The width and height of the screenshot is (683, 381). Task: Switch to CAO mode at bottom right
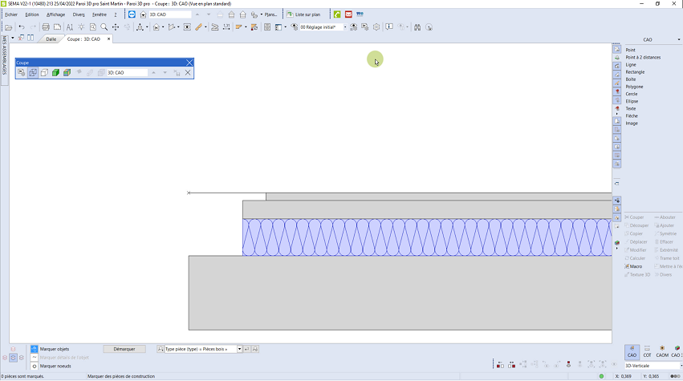[632, 351]
